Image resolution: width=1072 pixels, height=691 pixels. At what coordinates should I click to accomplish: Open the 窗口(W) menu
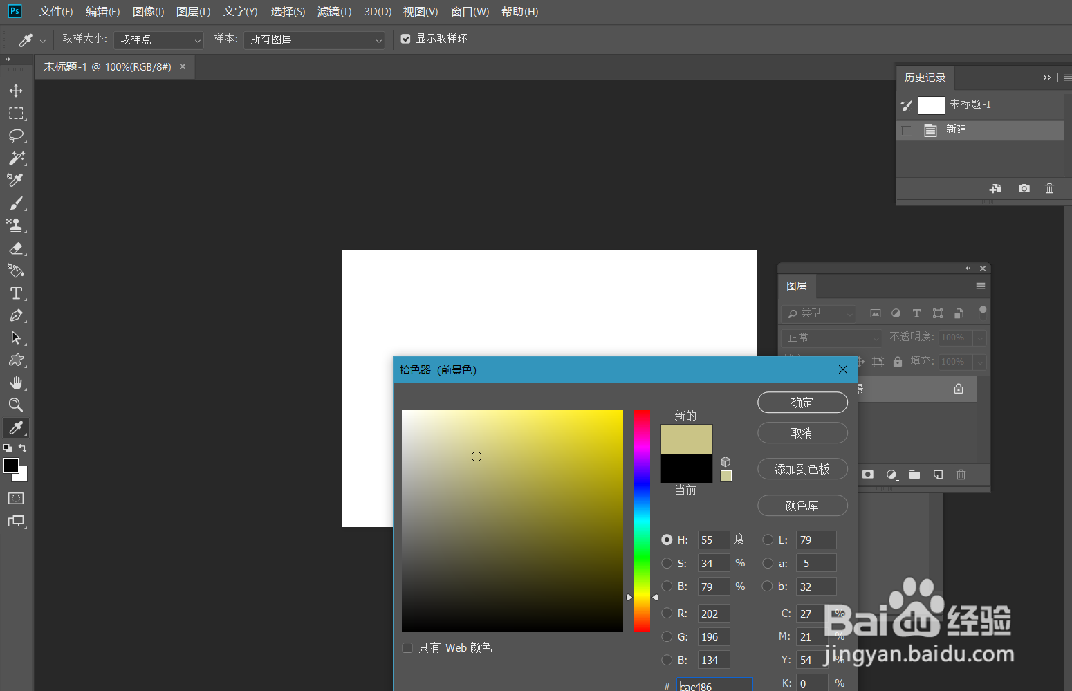click(x=470, y=12)
